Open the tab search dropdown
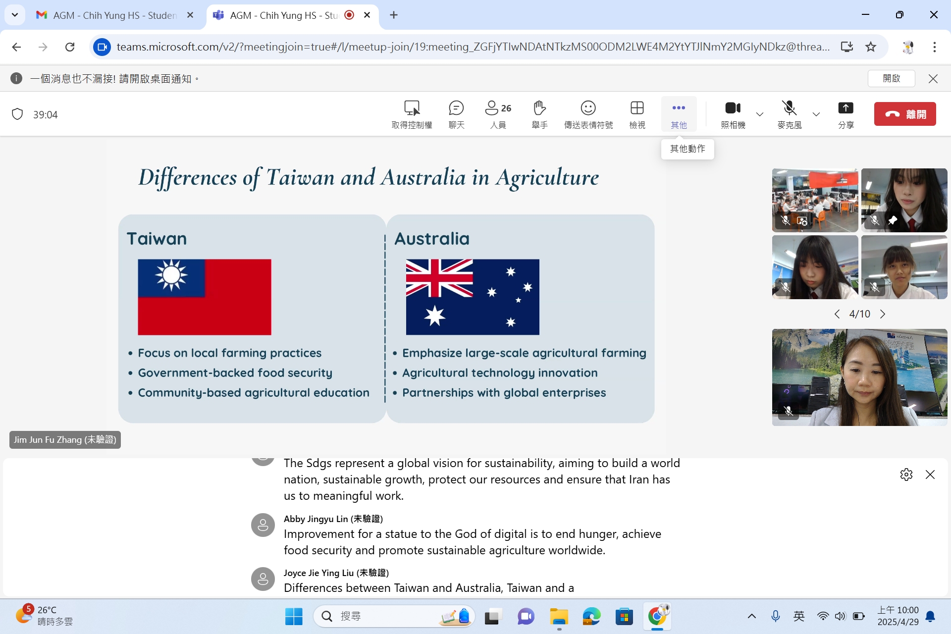Image resolution: width=951 pixels, height=634 pixels. 15,15
